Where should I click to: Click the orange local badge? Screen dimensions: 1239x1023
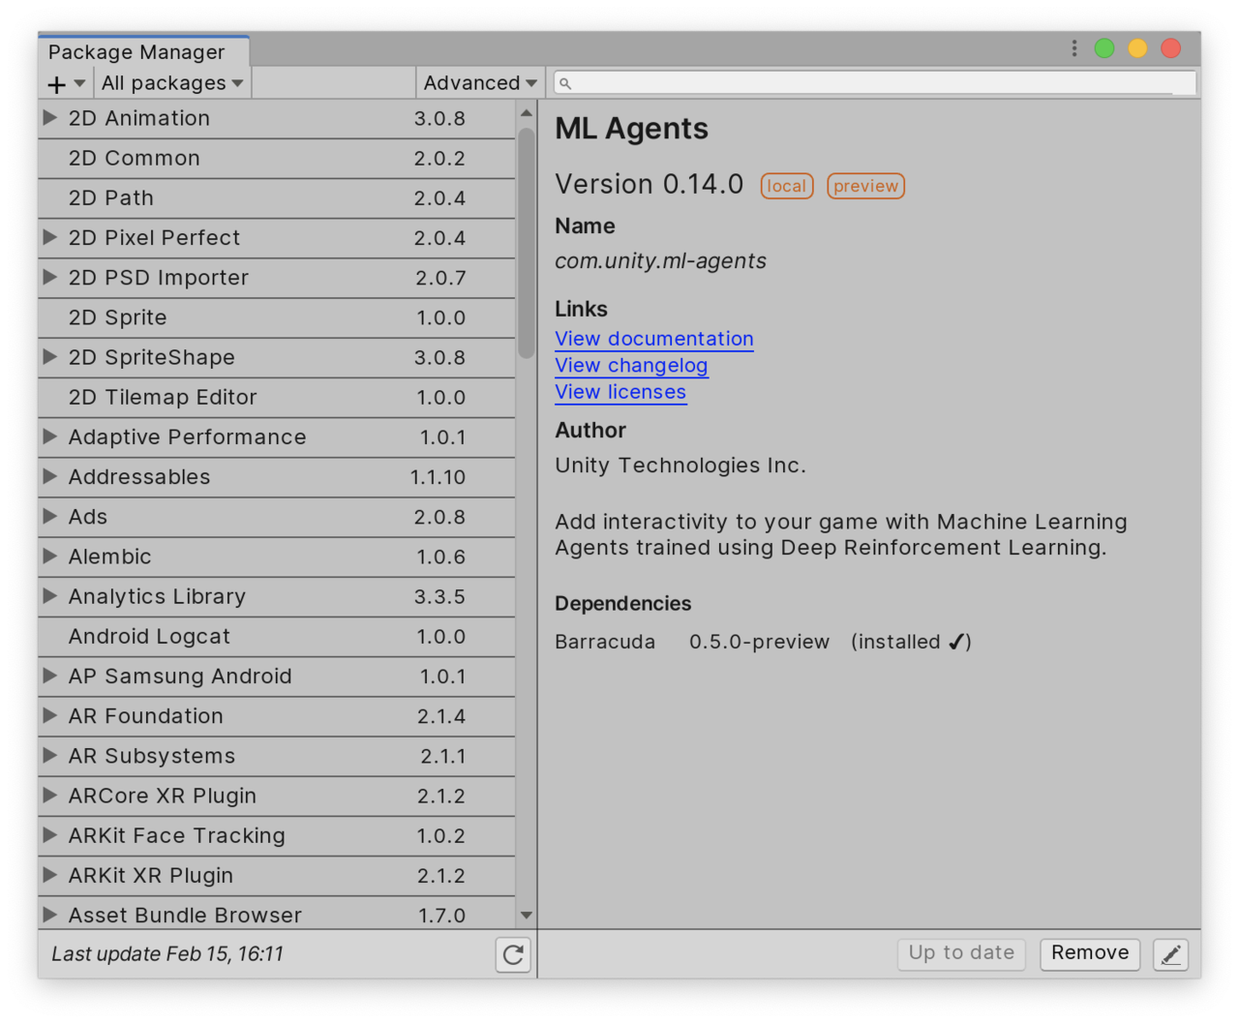786,186
